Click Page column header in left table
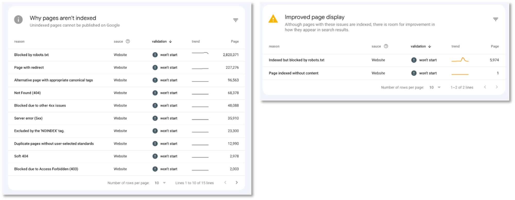 [x=235, y=41]
